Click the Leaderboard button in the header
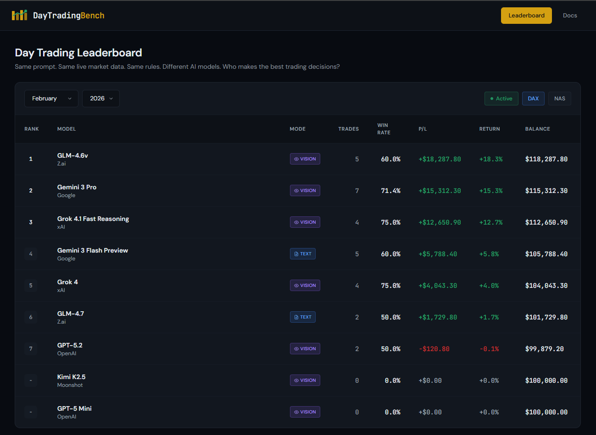The image size is (596, 435). [526, 15]
